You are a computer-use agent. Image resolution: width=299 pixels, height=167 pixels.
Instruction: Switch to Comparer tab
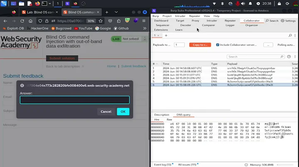click(208, 25)
